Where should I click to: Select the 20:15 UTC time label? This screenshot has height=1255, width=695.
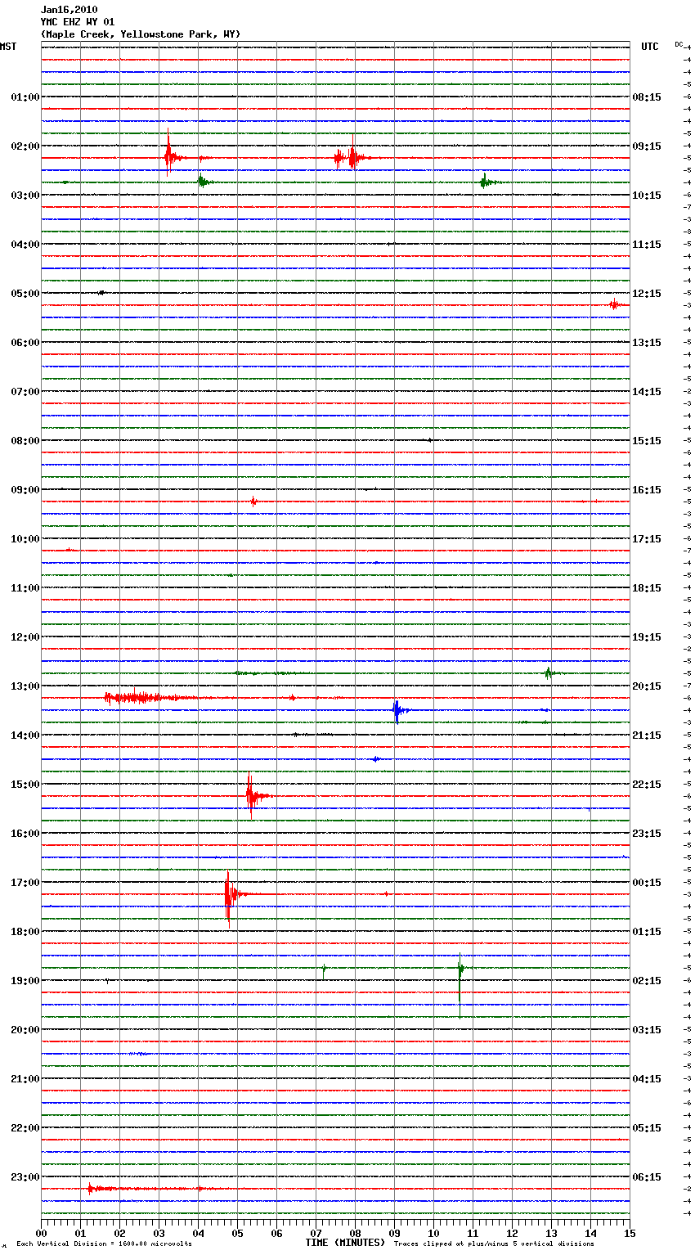click(647, 686)
